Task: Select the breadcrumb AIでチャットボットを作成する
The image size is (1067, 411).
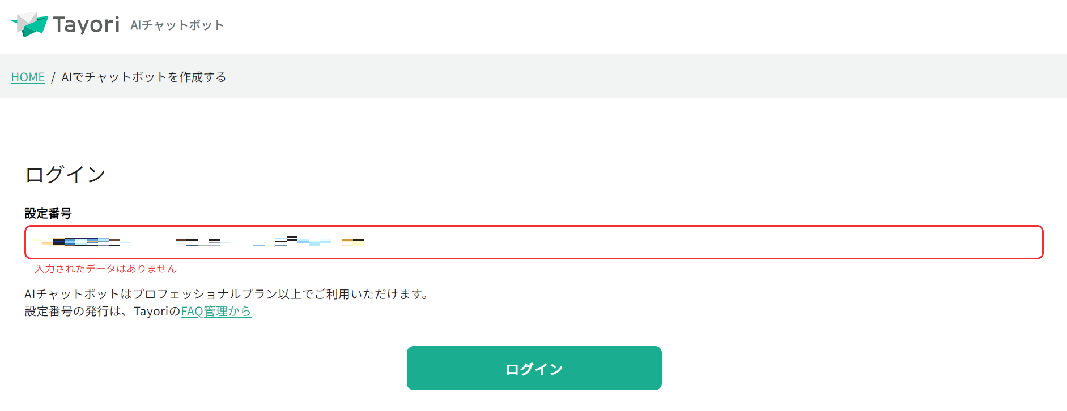Action: tap(144, 76)
